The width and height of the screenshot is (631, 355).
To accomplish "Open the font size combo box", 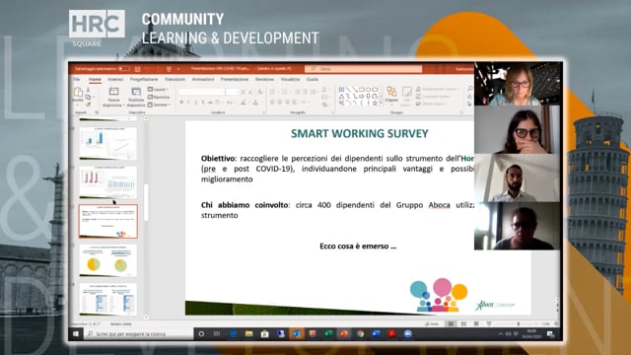I will (x=233, y=92).
